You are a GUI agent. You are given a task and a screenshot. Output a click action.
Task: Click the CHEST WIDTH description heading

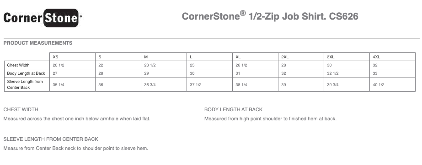(x=21, y=109)
